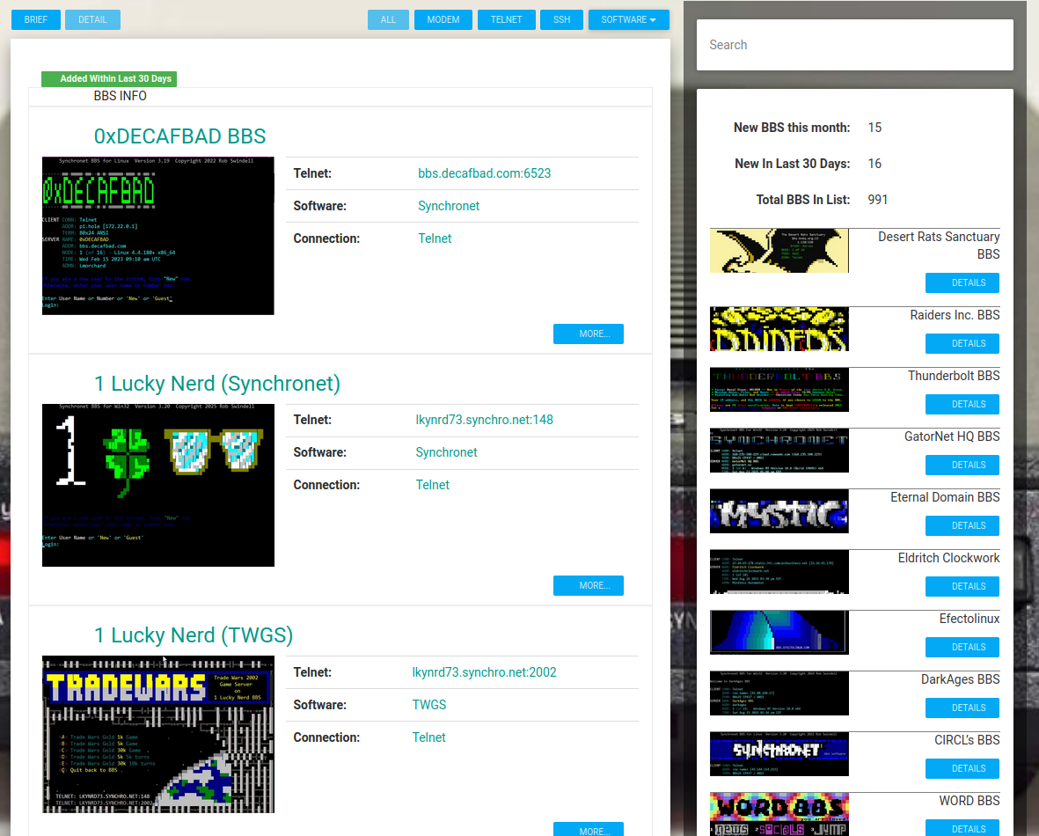This screenshot has height=836, width=1039.
Task: Open the SOFTWARE dropdown filter
Action: click(629, 20)
